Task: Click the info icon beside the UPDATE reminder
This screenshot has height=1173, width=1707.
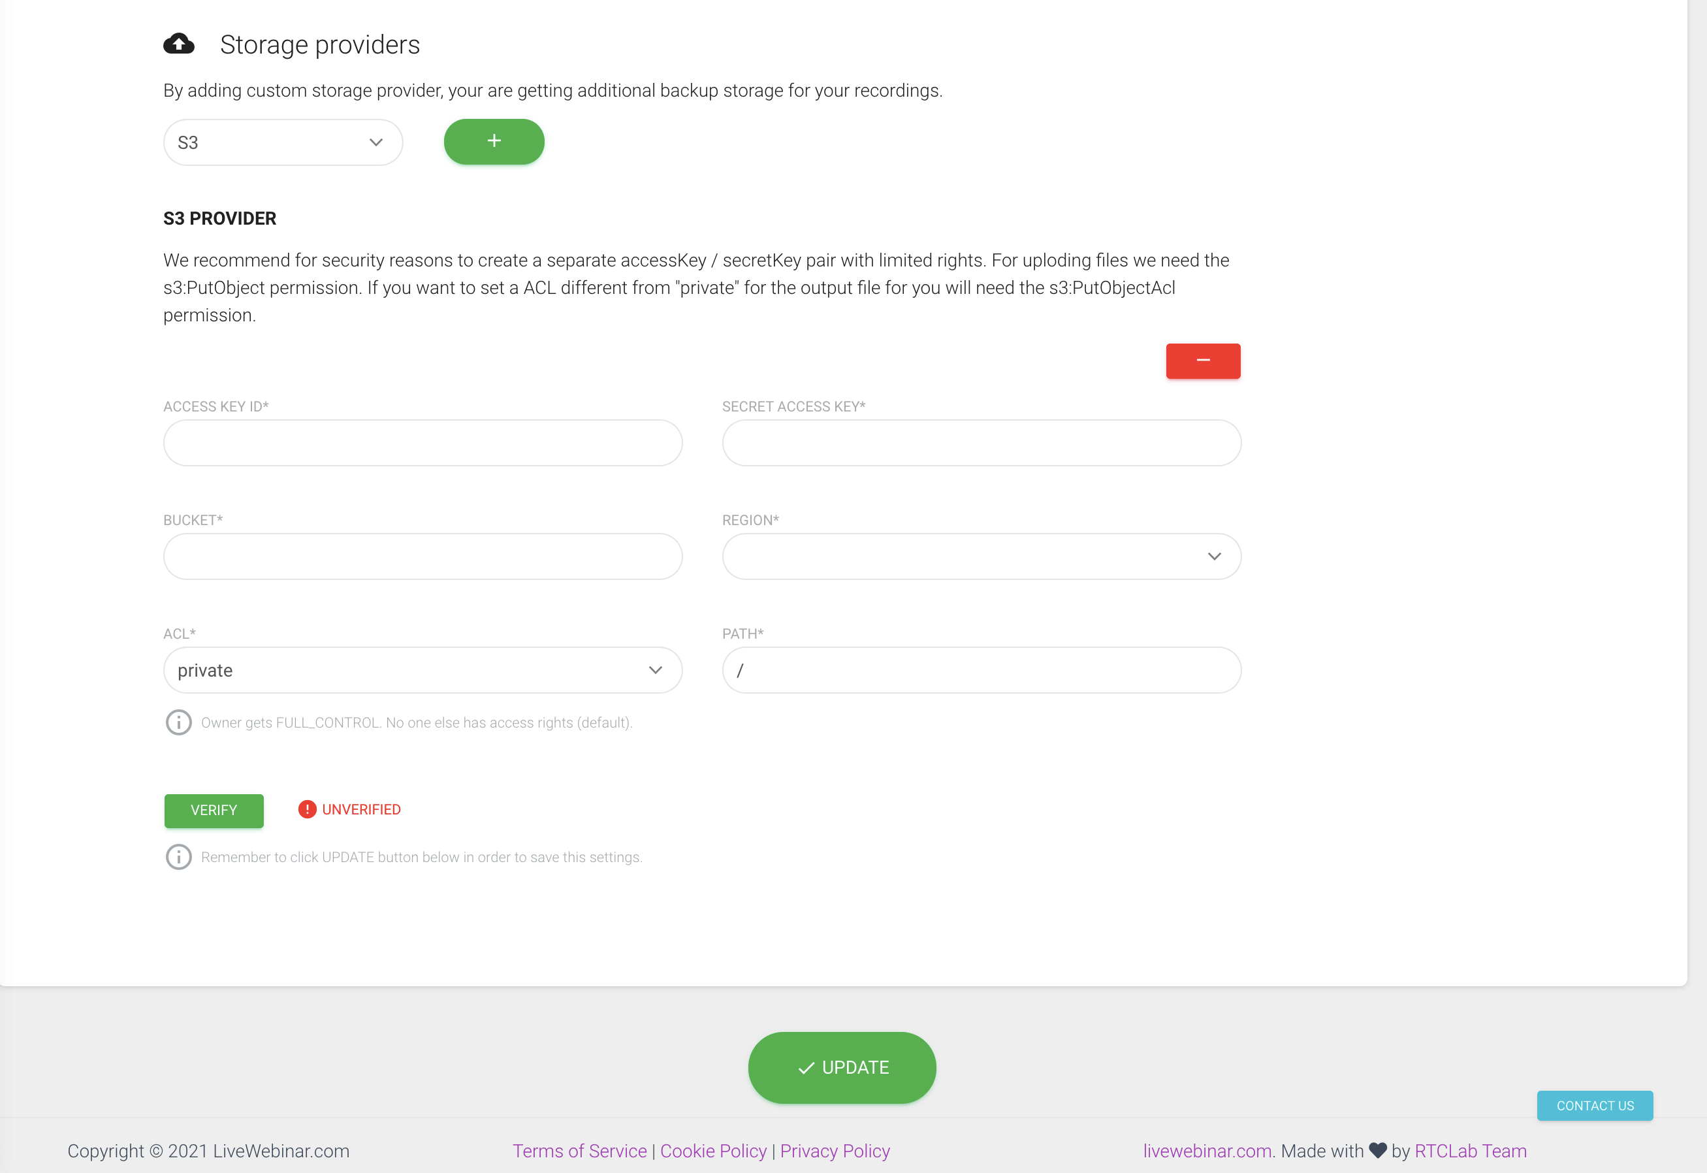Action: [x=178, y=857]
